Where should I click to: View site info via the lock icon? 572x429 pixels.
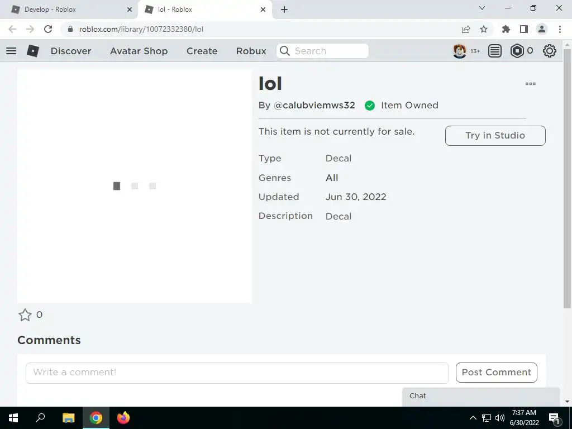pyautogui.click(x=70, y=29)
